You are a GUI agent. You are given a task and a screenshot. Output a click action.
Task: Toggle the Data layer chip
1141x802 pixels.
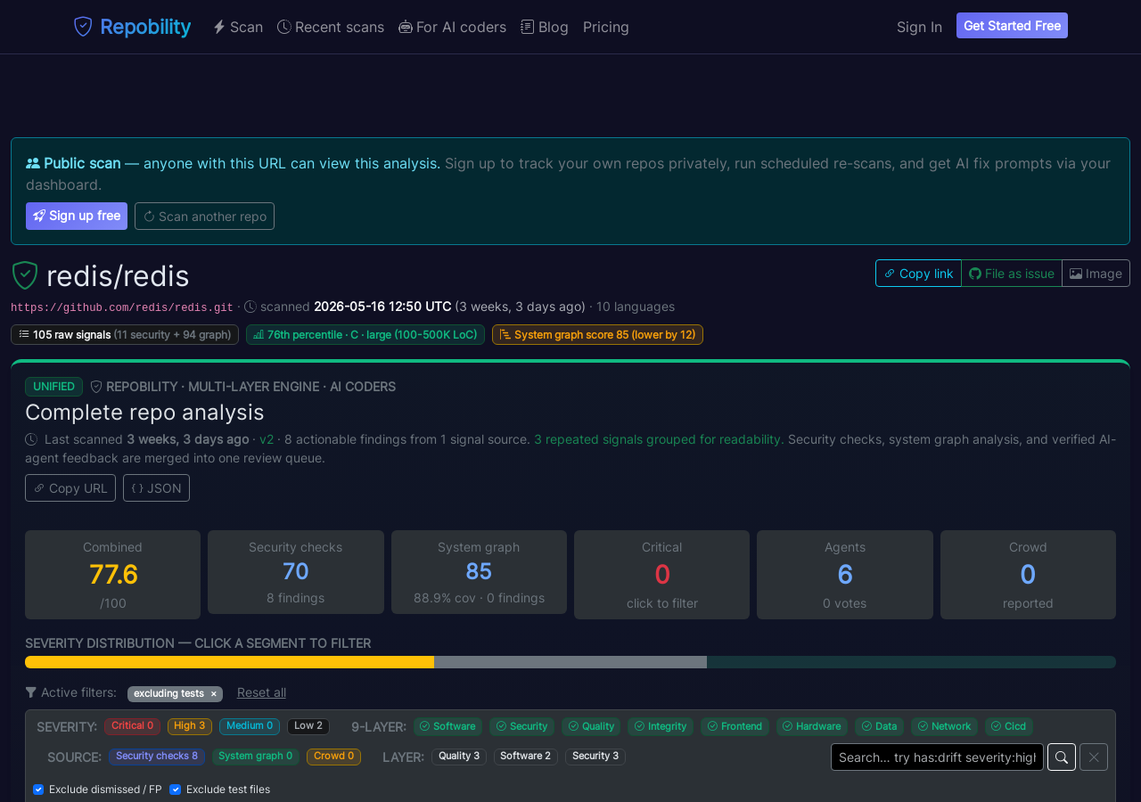click(880, 726)
